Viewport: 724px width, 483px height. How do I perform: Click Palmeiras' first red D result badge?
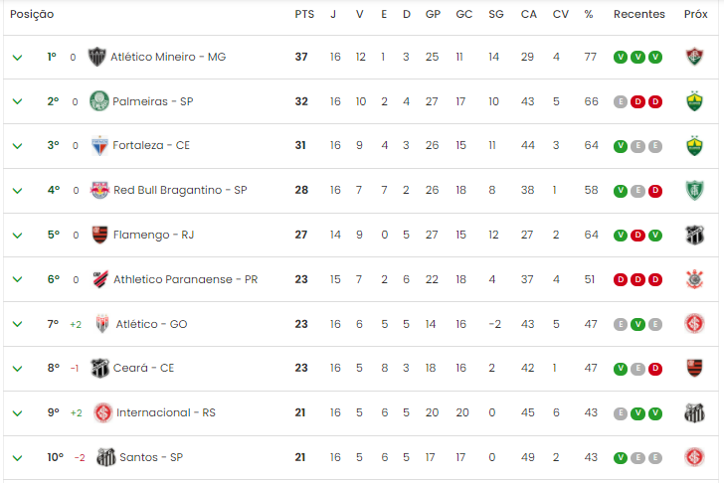pos(637,101)
